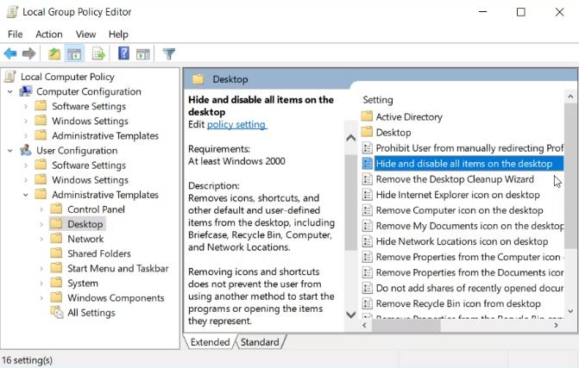Click description pane scroll down arrow
This screenshot has height=368, width=579.
click(350, 315)
